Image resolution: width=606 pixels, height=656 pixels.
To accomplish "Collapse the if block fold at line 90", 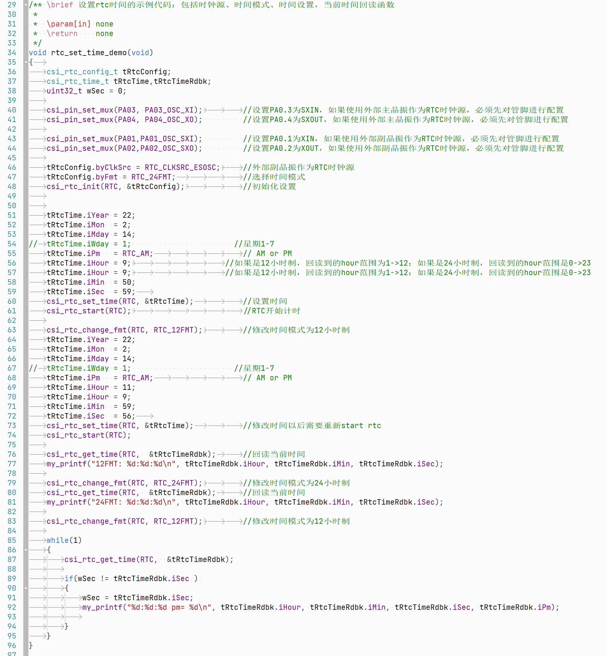I will (26, 588).
